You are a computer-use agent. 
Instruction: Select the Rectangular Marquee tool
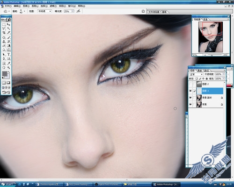[4, 24]
